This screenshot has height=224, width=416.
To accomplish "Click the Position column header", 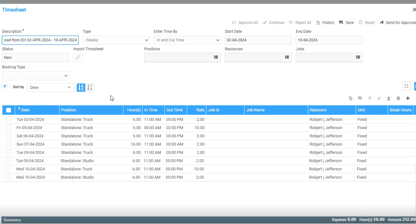I will (x=91, y=110).
